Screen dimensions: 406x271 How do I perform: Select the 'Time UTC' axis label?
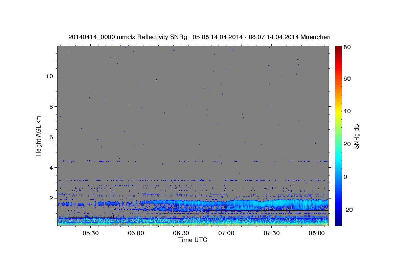[193, 240]
